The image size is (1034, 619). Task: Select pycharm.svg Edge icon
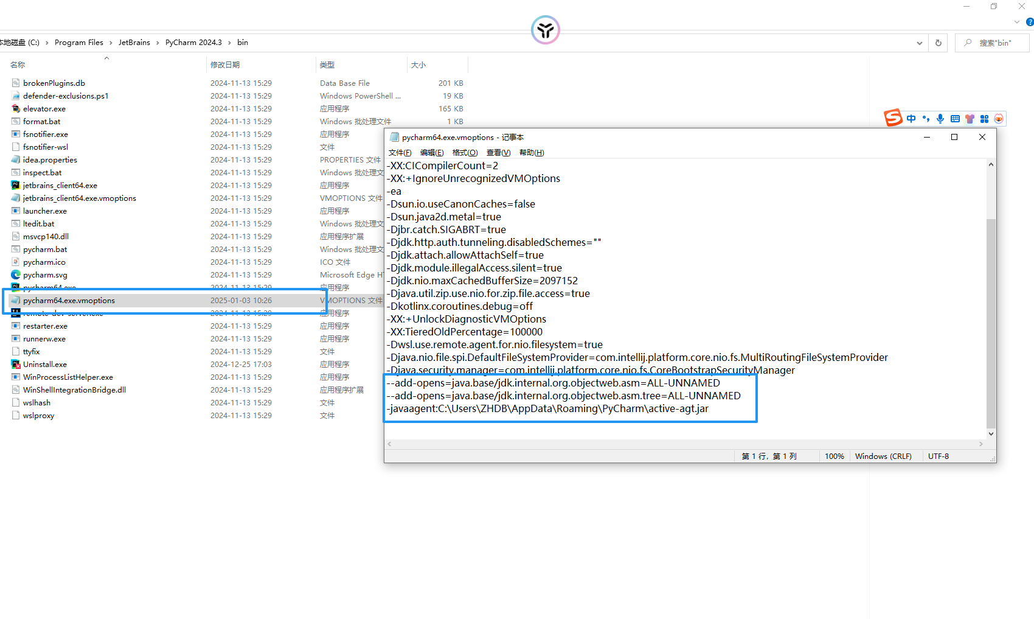[16, 275]
